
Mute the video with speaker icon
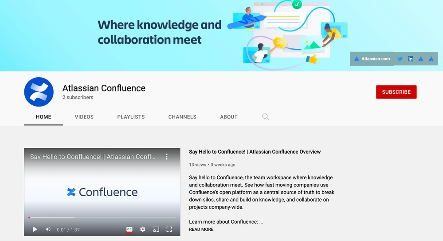coord(48,229)
